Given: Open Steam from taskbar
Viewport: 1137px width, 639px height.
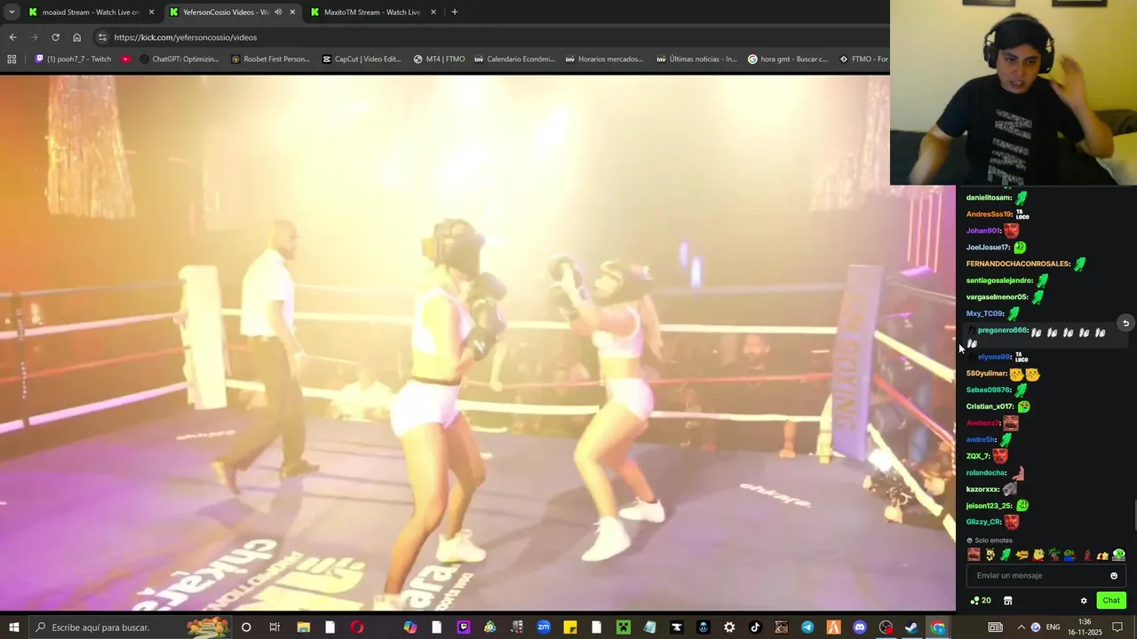Looking at the screenshot, I should pyautogui.click(x=911, y=627).
